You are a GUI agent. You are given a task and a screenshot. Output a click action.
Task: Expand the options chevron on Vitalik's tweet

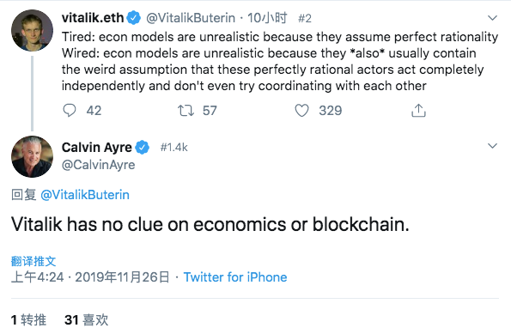point(492,17)
